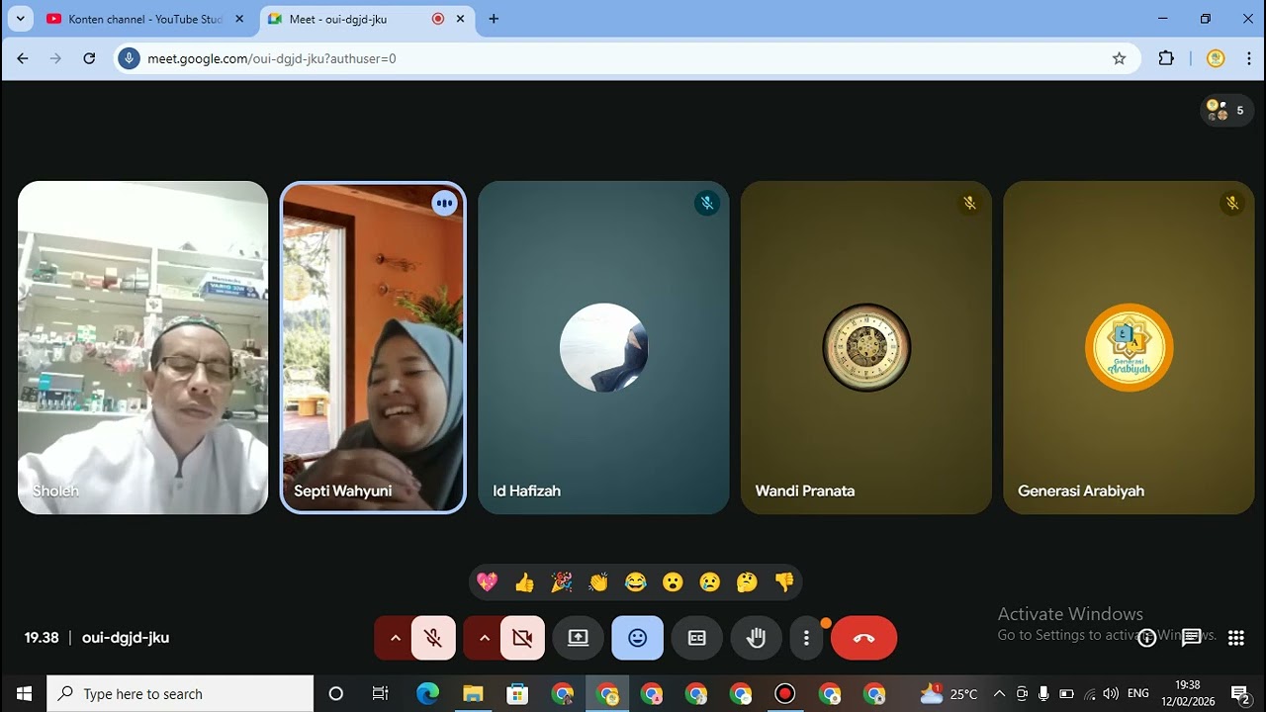The width and height of the screenshot is (1266, 712).
Task: Open the present screen option
Action: click(x=579, y=638)
